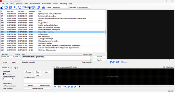
Task: Save the subtitle with floppy icon
Action: tap(10, 7)
